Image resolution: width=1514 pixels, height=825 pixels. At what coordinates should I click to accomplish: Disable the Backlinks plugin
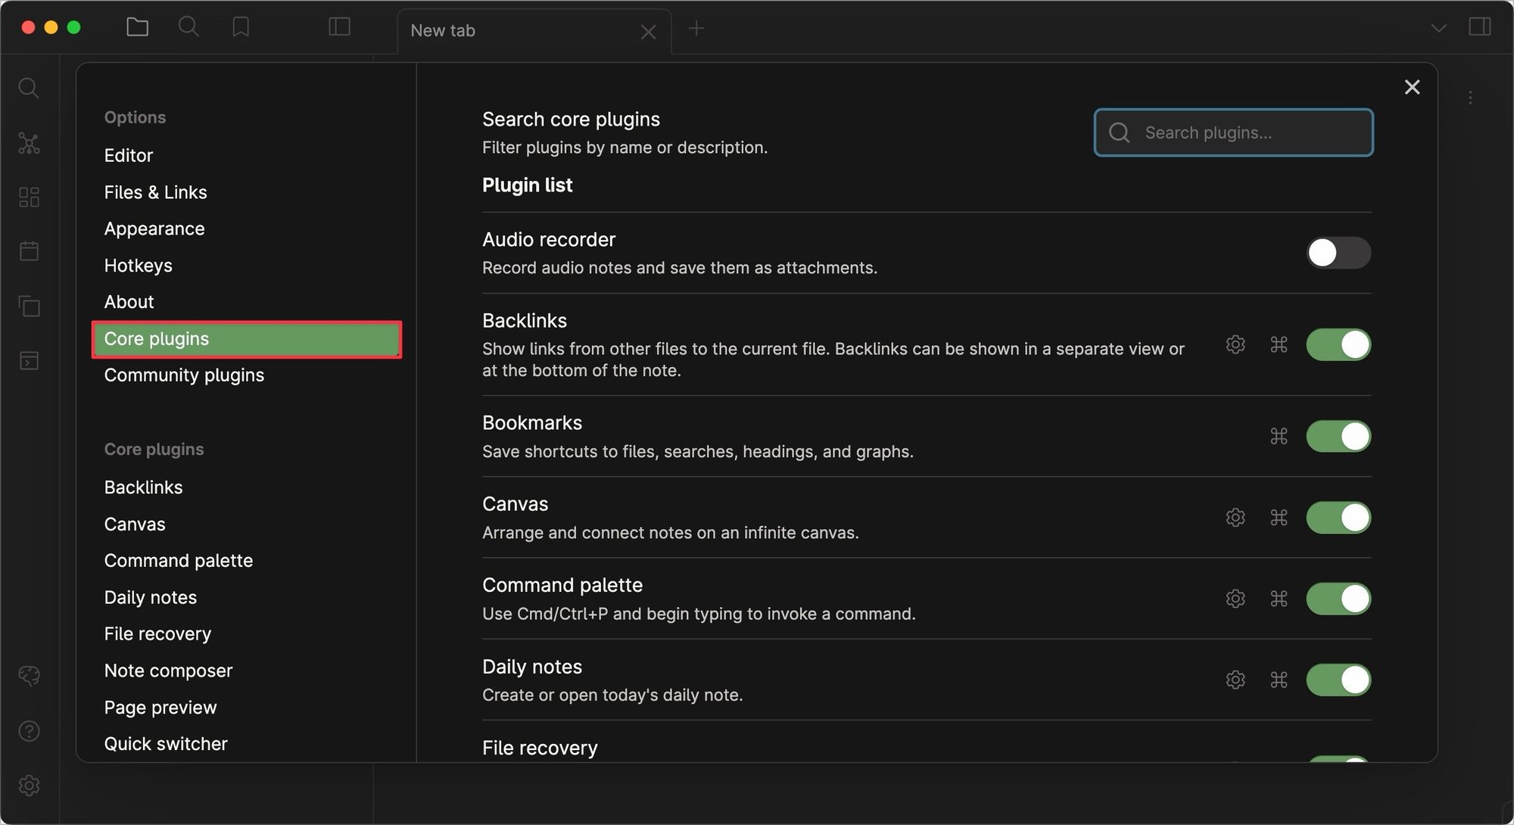coord(1338,344)
